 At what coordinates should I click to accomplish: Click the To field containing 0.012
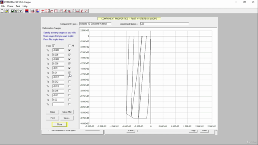(58, 81)
